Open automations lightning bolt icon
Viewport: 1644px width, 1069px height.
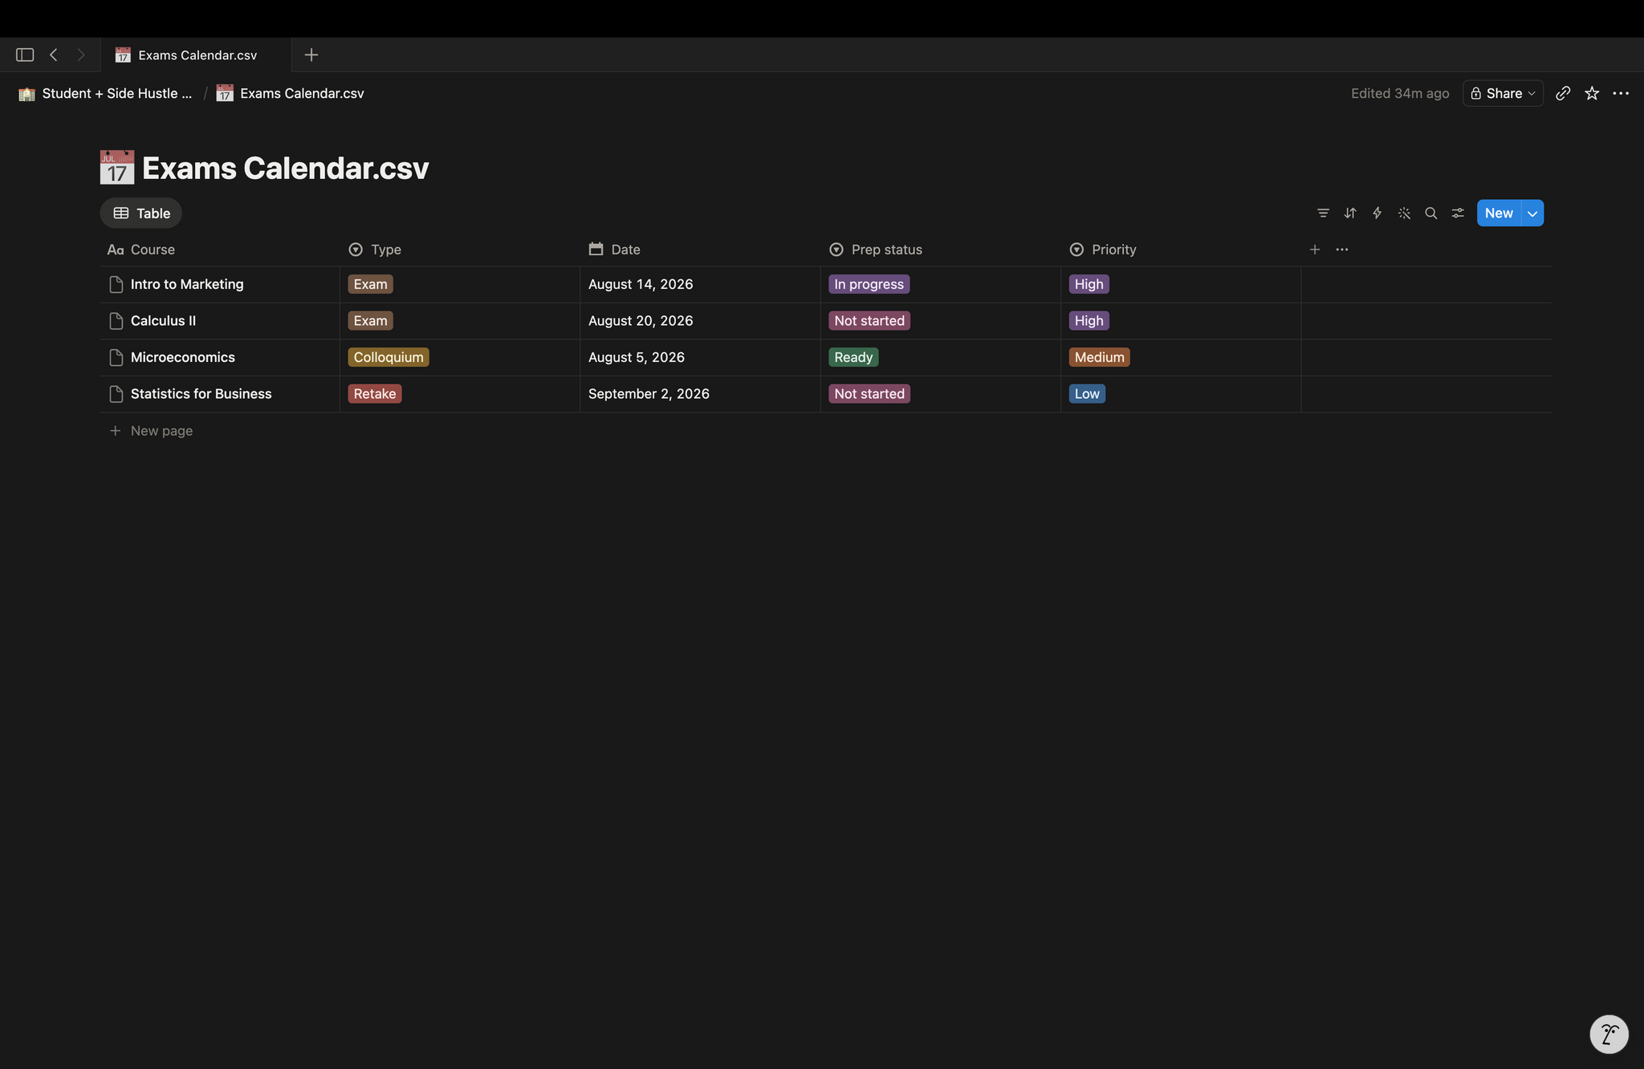[x=1377, y=213]
